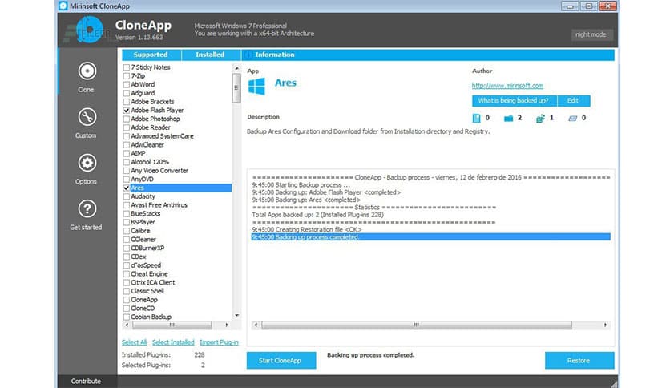
Task: Click the log panel horizontal scrollbar thumb
Action: [x=417, y=325]
